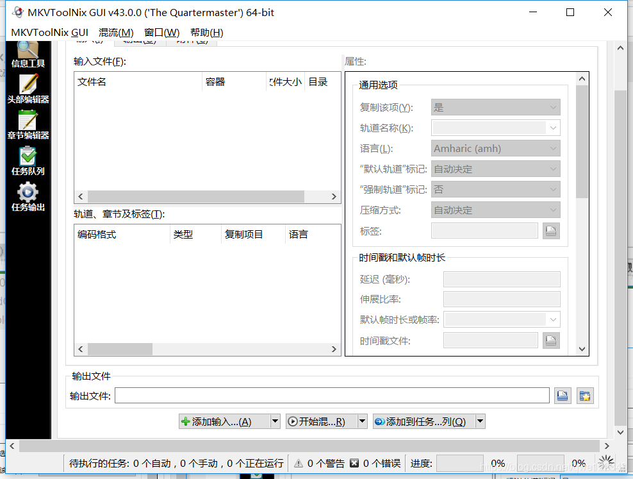Click the 目录 column header

point(322,82)
